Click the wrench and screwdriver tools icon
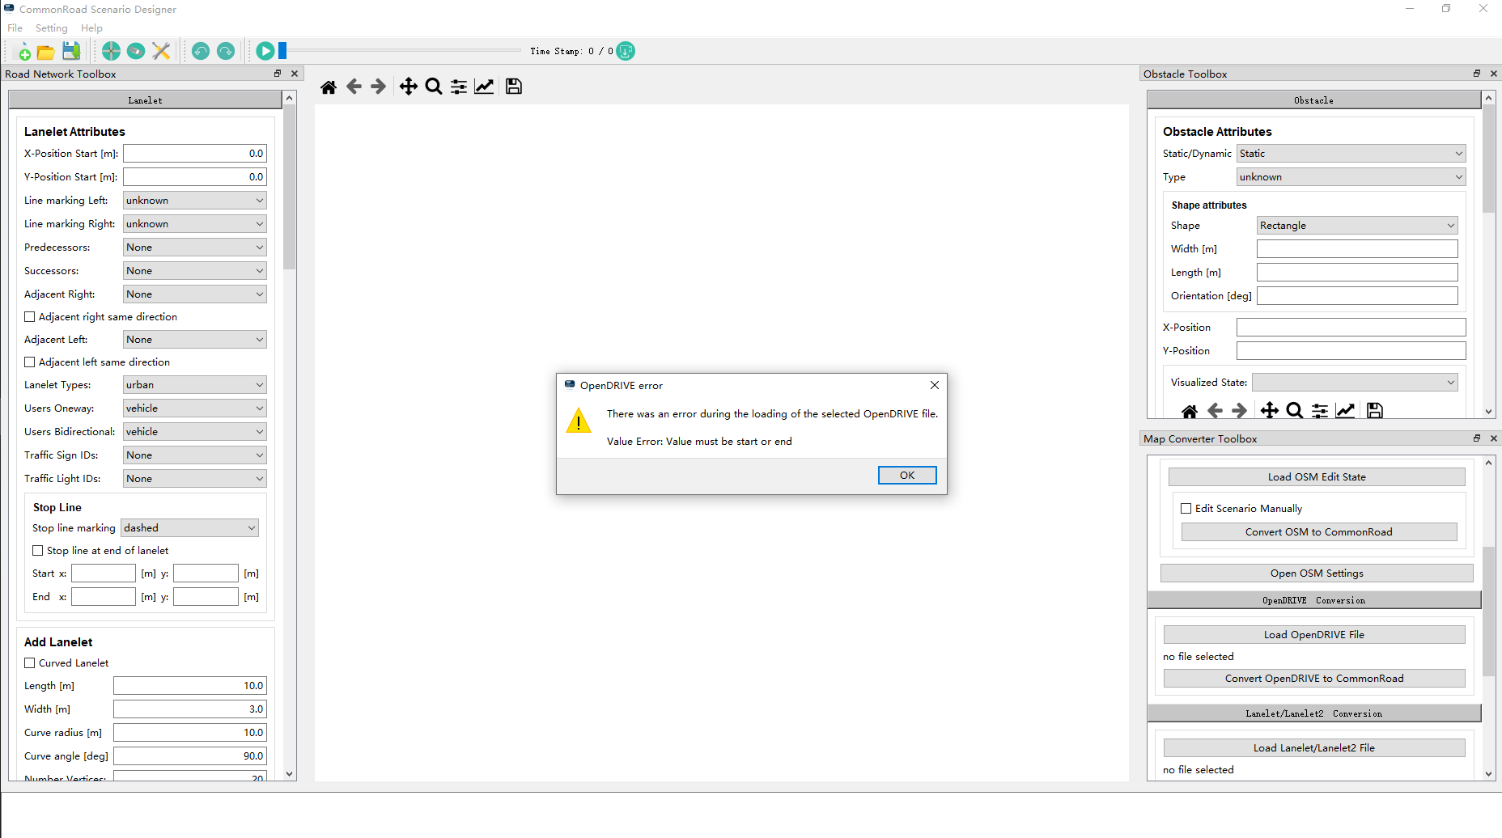 click(x=161, y=52)
